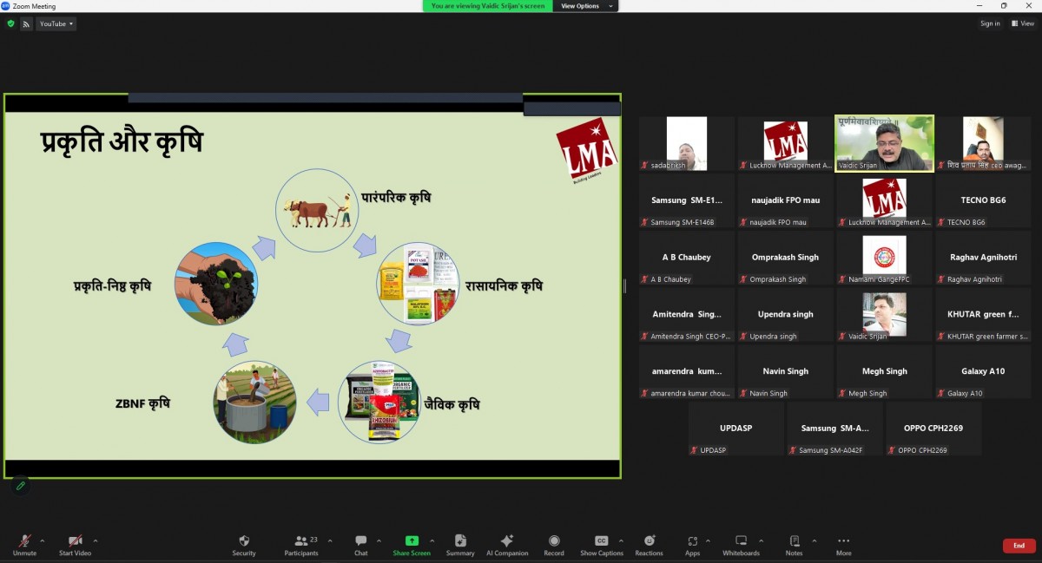Click the livestream broadcast icon
1042x563 pixels.
26,23
